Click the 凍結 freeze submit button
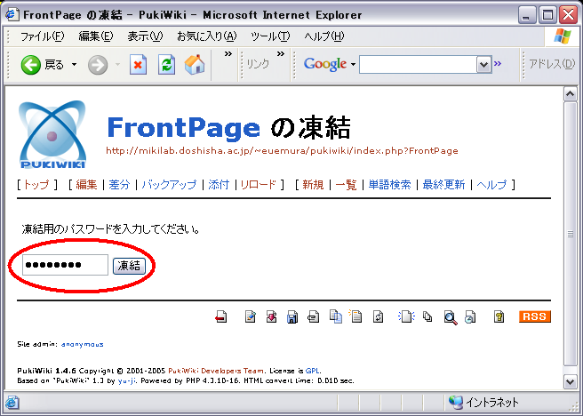The image size is (583, 416). (x=129, y=266)
